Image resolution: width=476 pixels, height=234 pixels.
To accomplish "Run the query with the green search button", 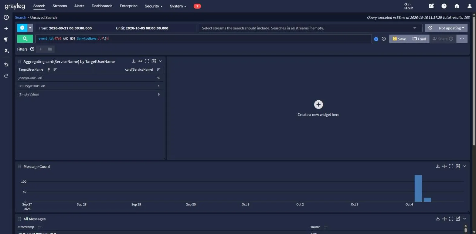I will tap(25, 39).
